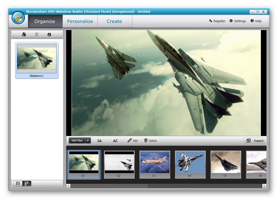Switch slideshow panel to list view
Image resolution: width=278 pixels, height=199 pixels.
tap(18, 184)
